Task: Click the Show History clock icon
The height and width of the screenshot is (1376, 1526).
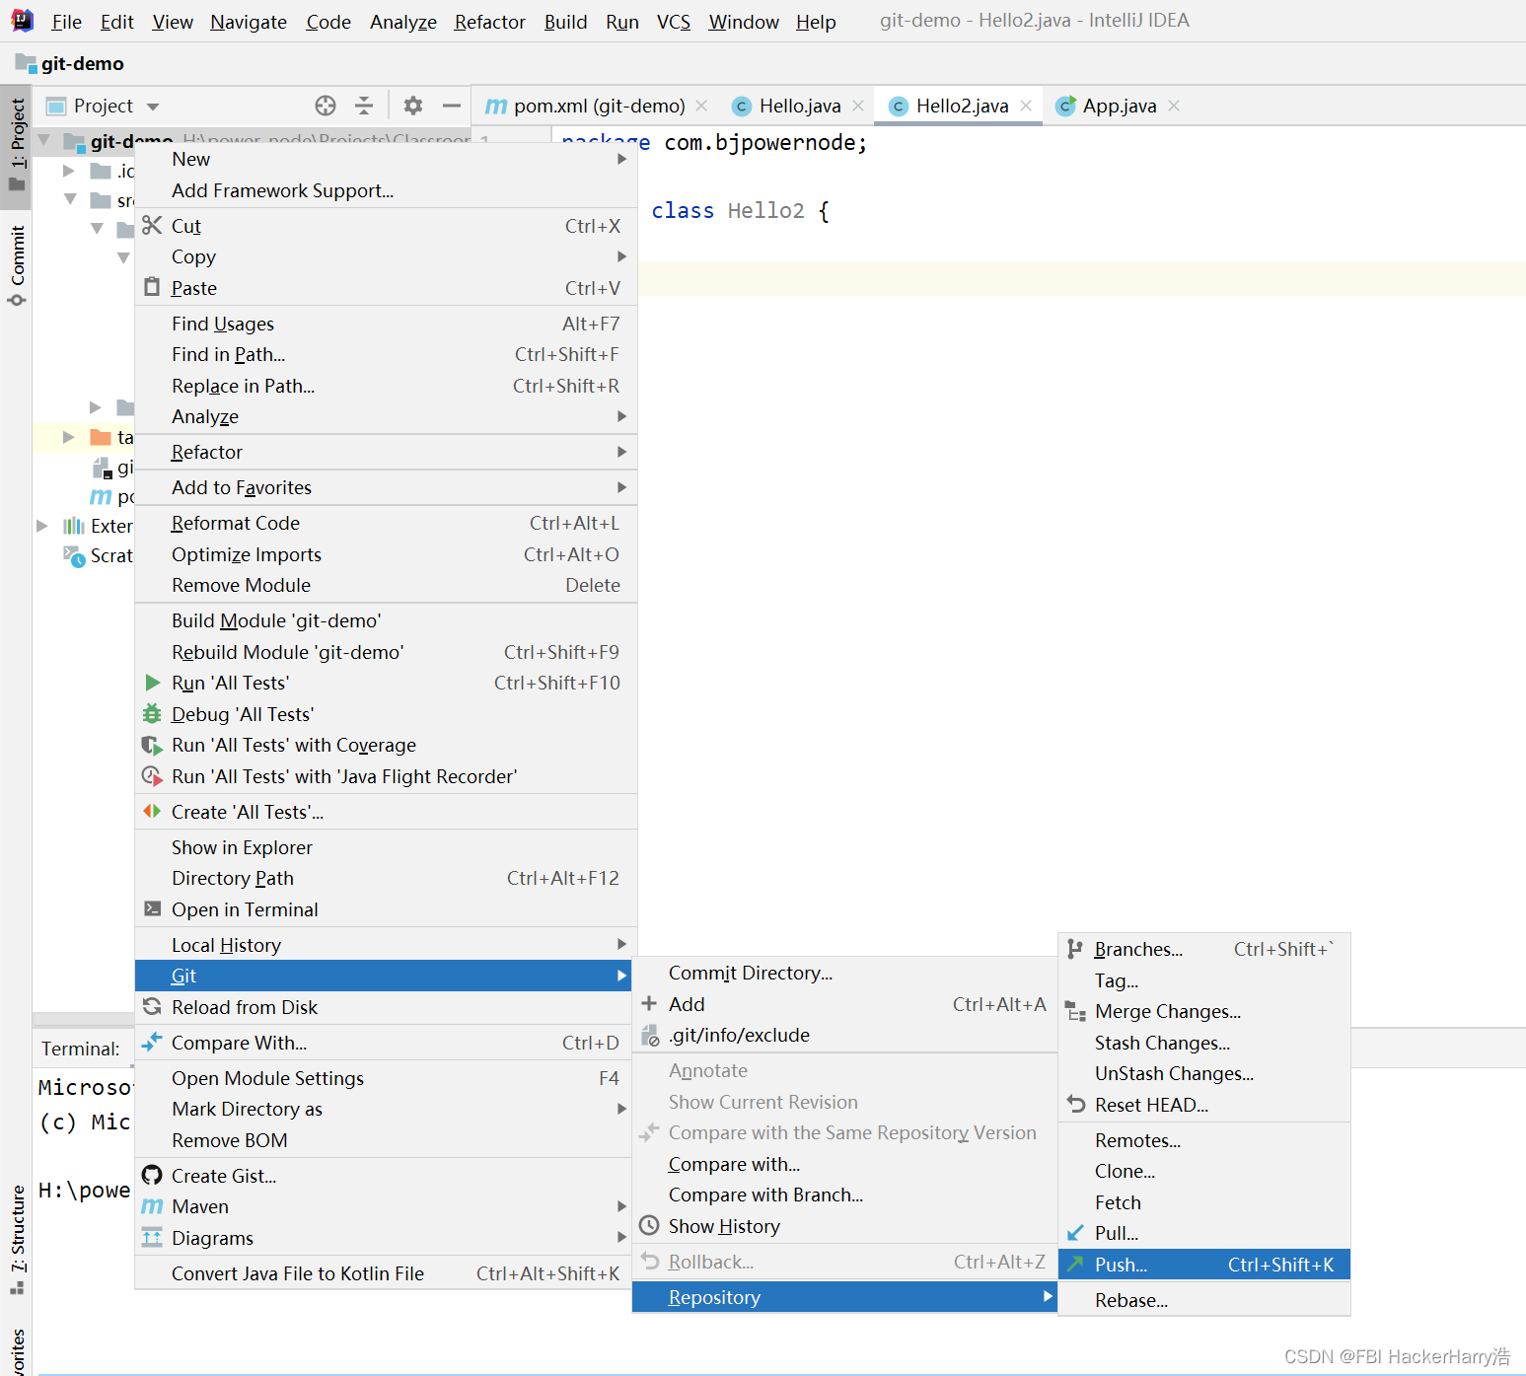Action: coord(649,1225)
